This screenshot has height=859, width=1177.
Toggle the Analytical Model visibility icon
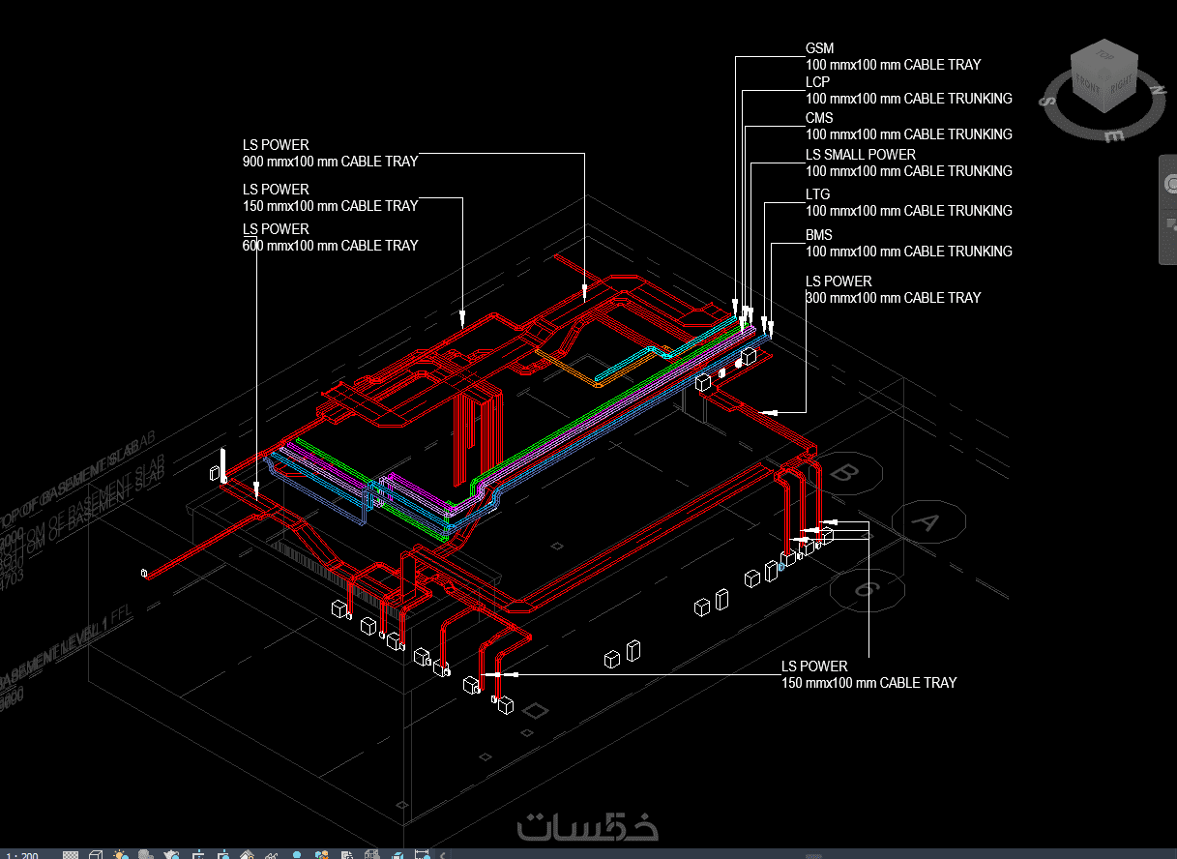(x=372, y=855)
